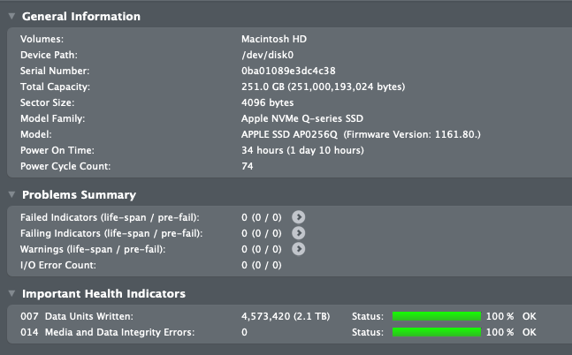Screen dimensions: 572x355
Task: Click arrow icon next to Warnings row
Action: coord(299,249)
